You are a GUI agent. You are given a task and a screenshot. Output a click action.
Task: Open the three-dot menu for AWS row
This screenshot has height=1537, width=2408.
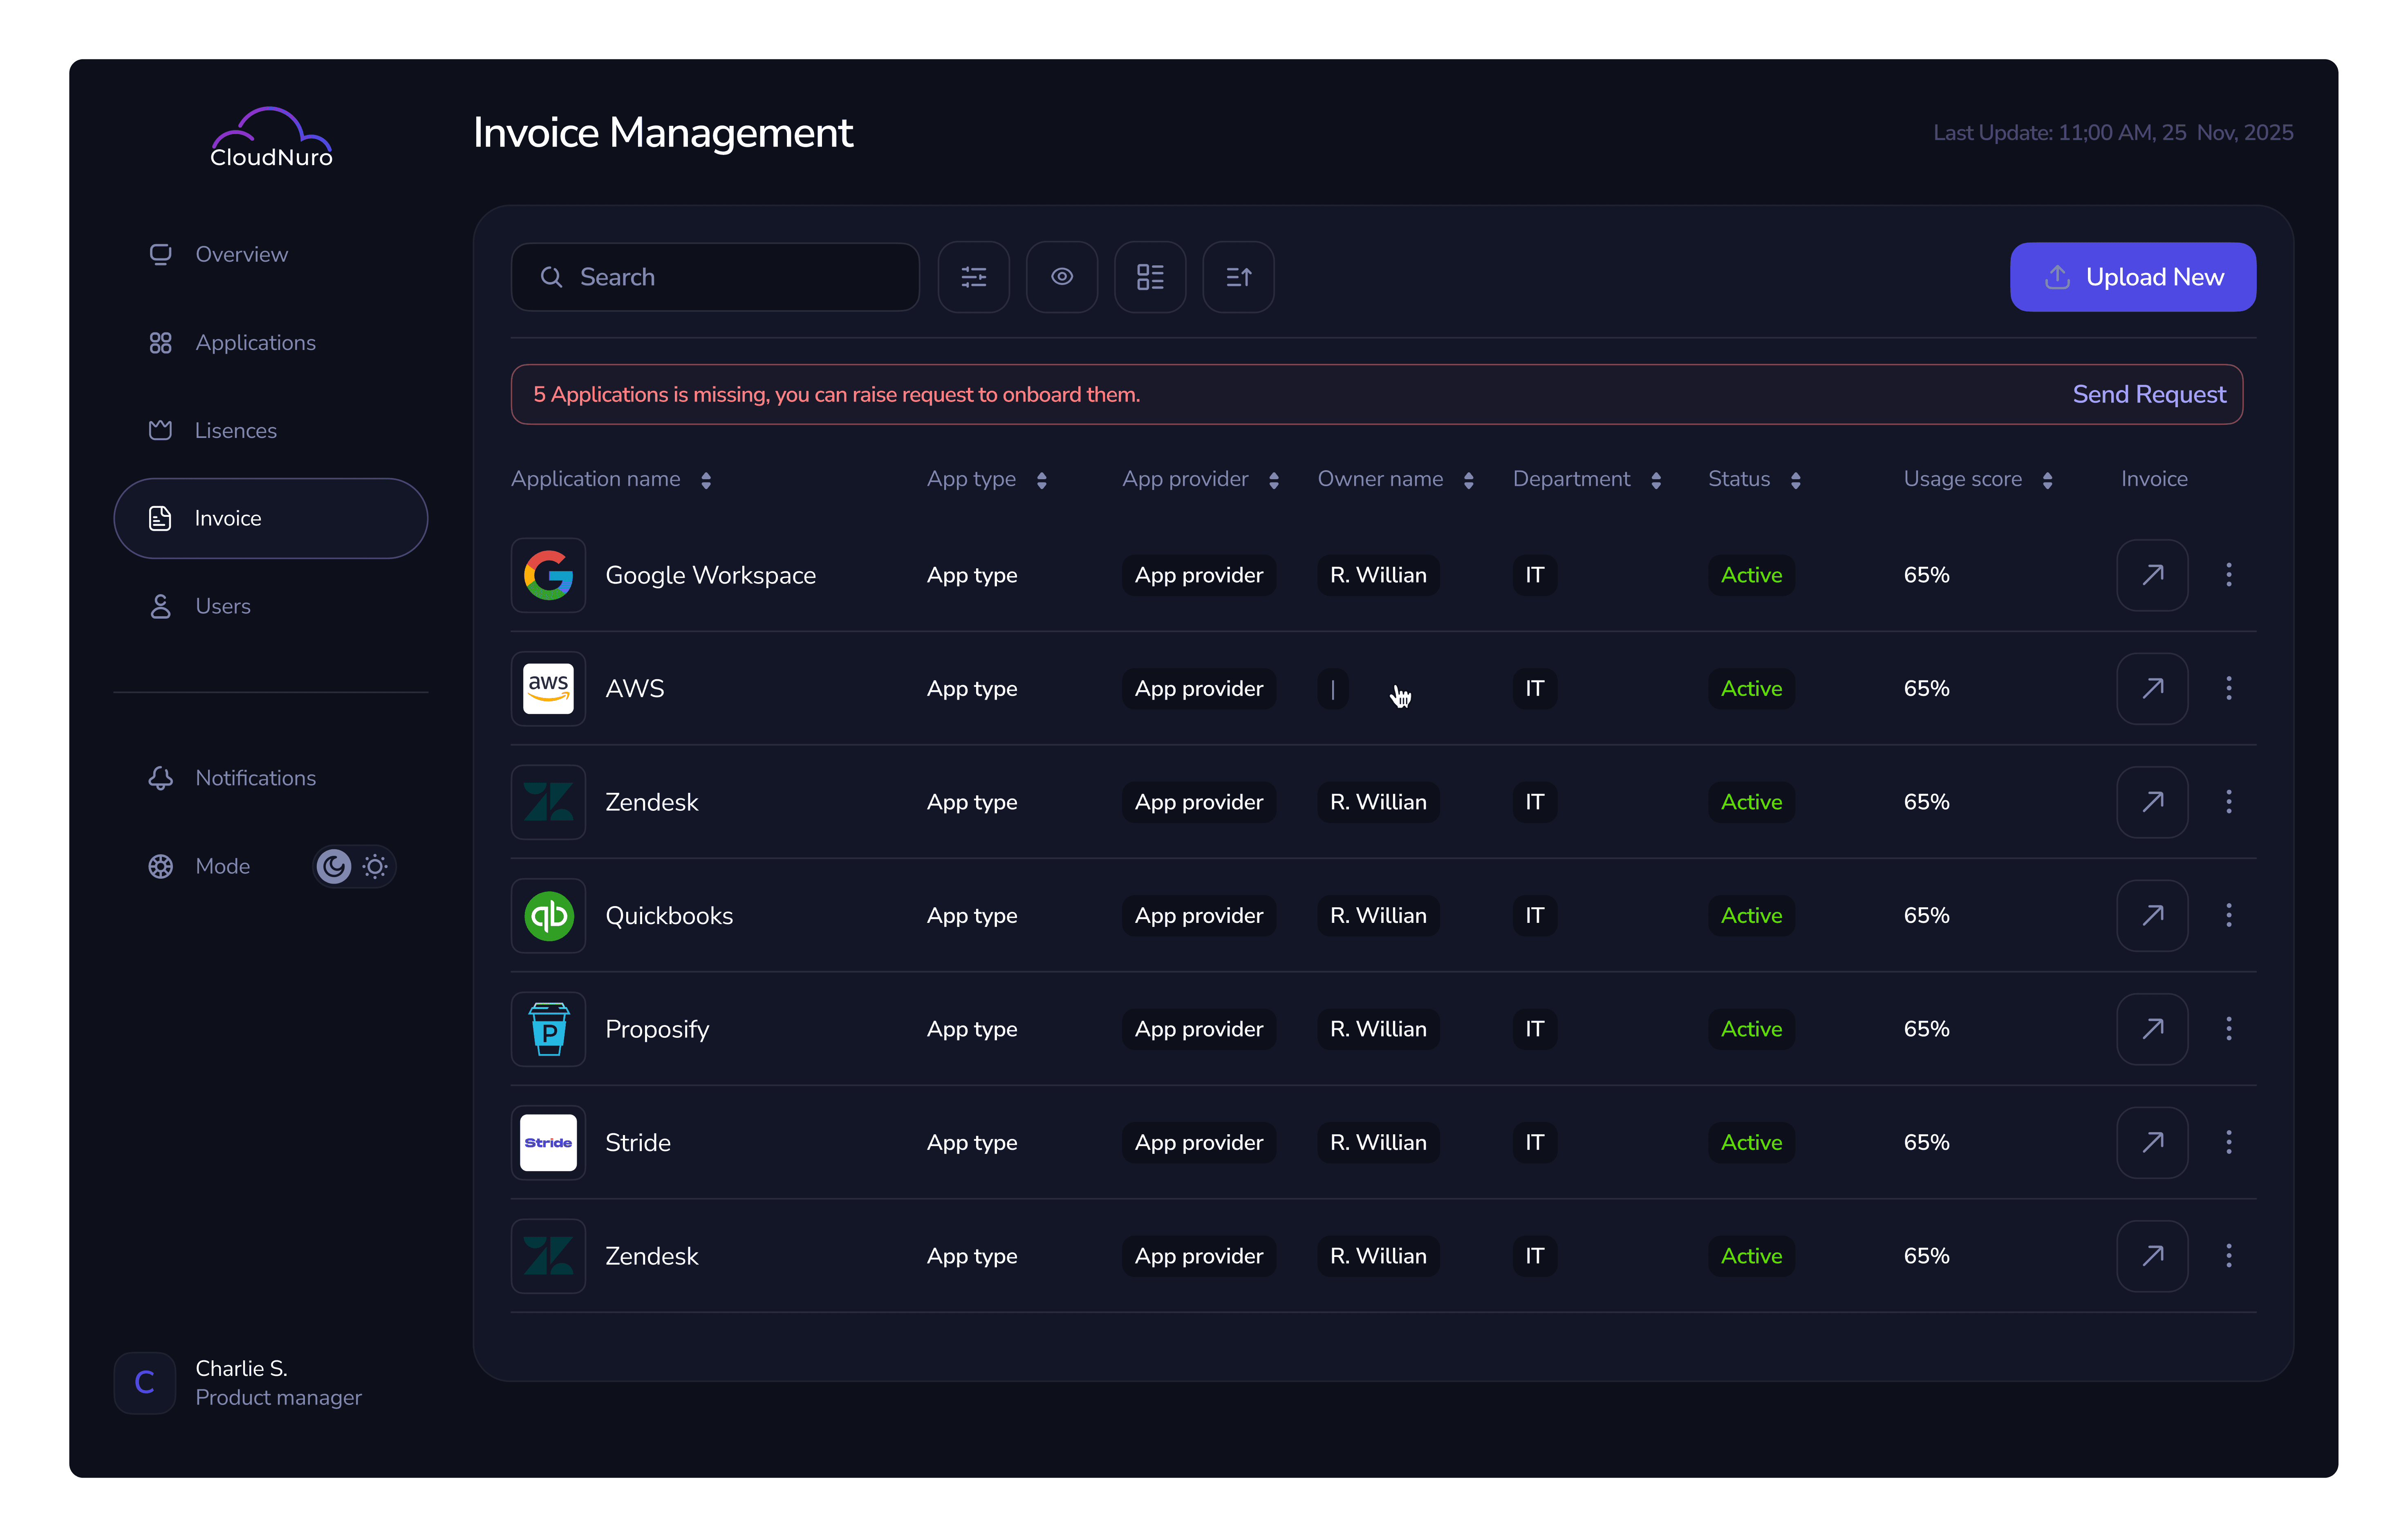coord(2228,688)
